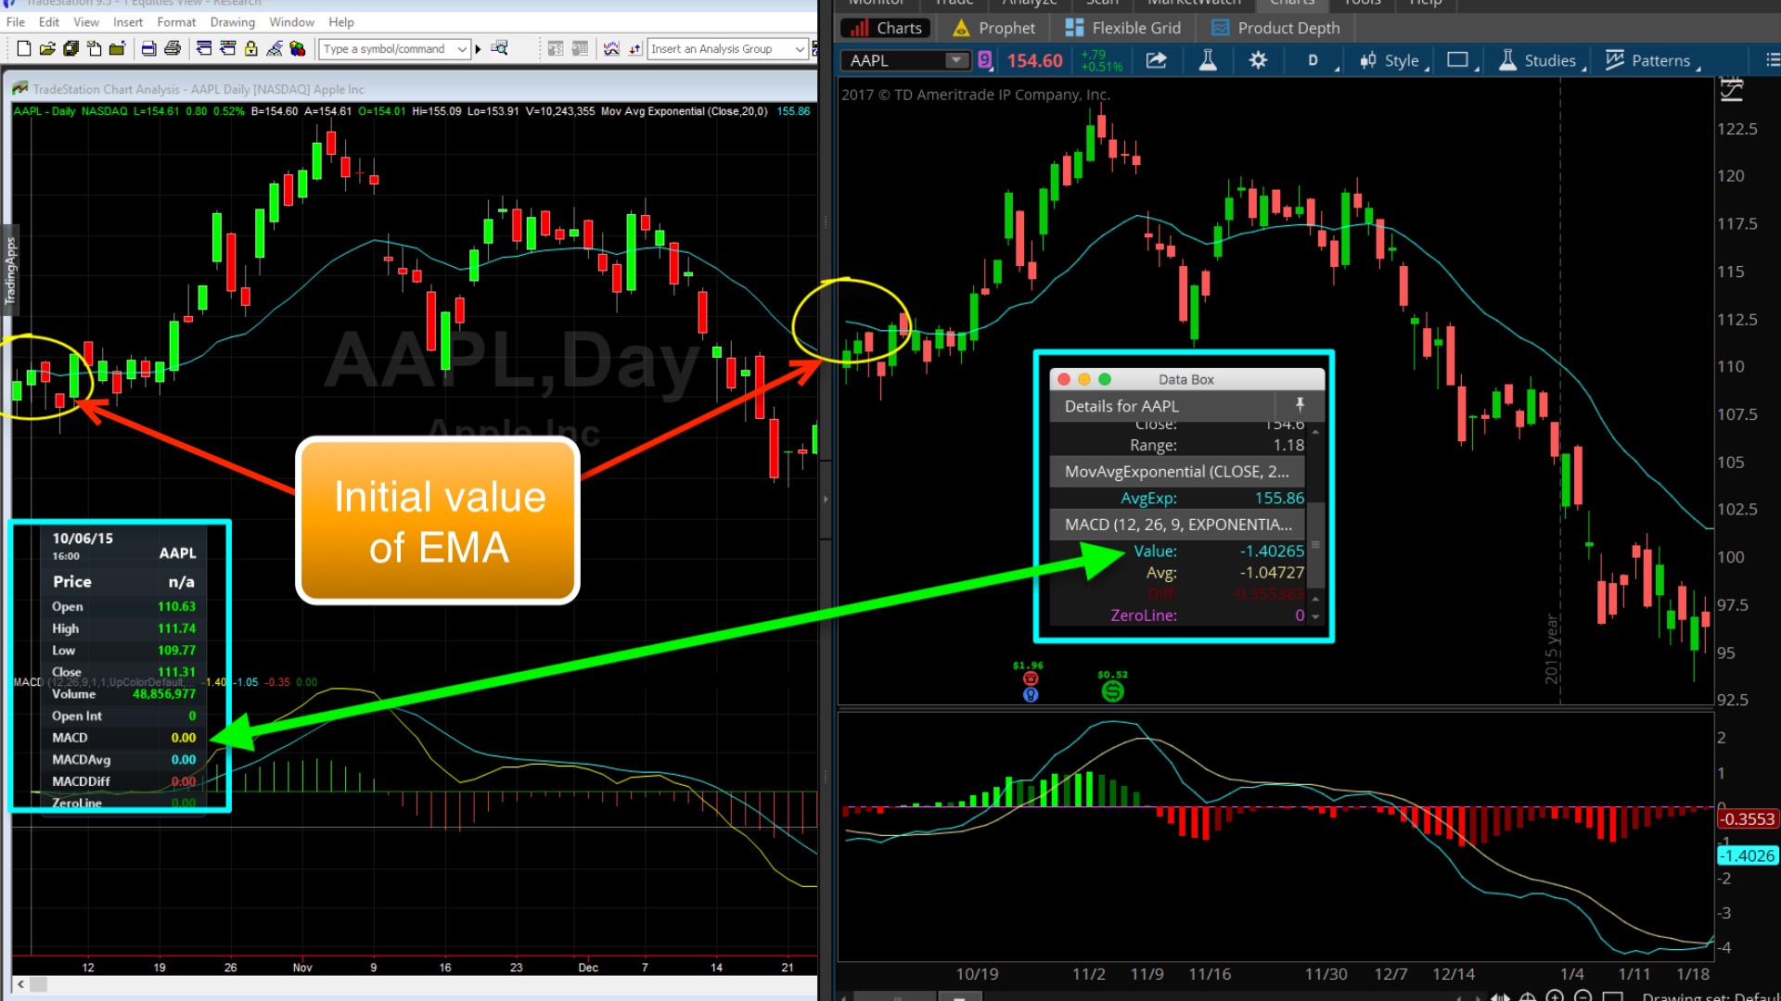The width and height of the screenshot is (1781, 1001).
Task: Click the red and blue arrows toolbar icon
Action: point(634,49)
